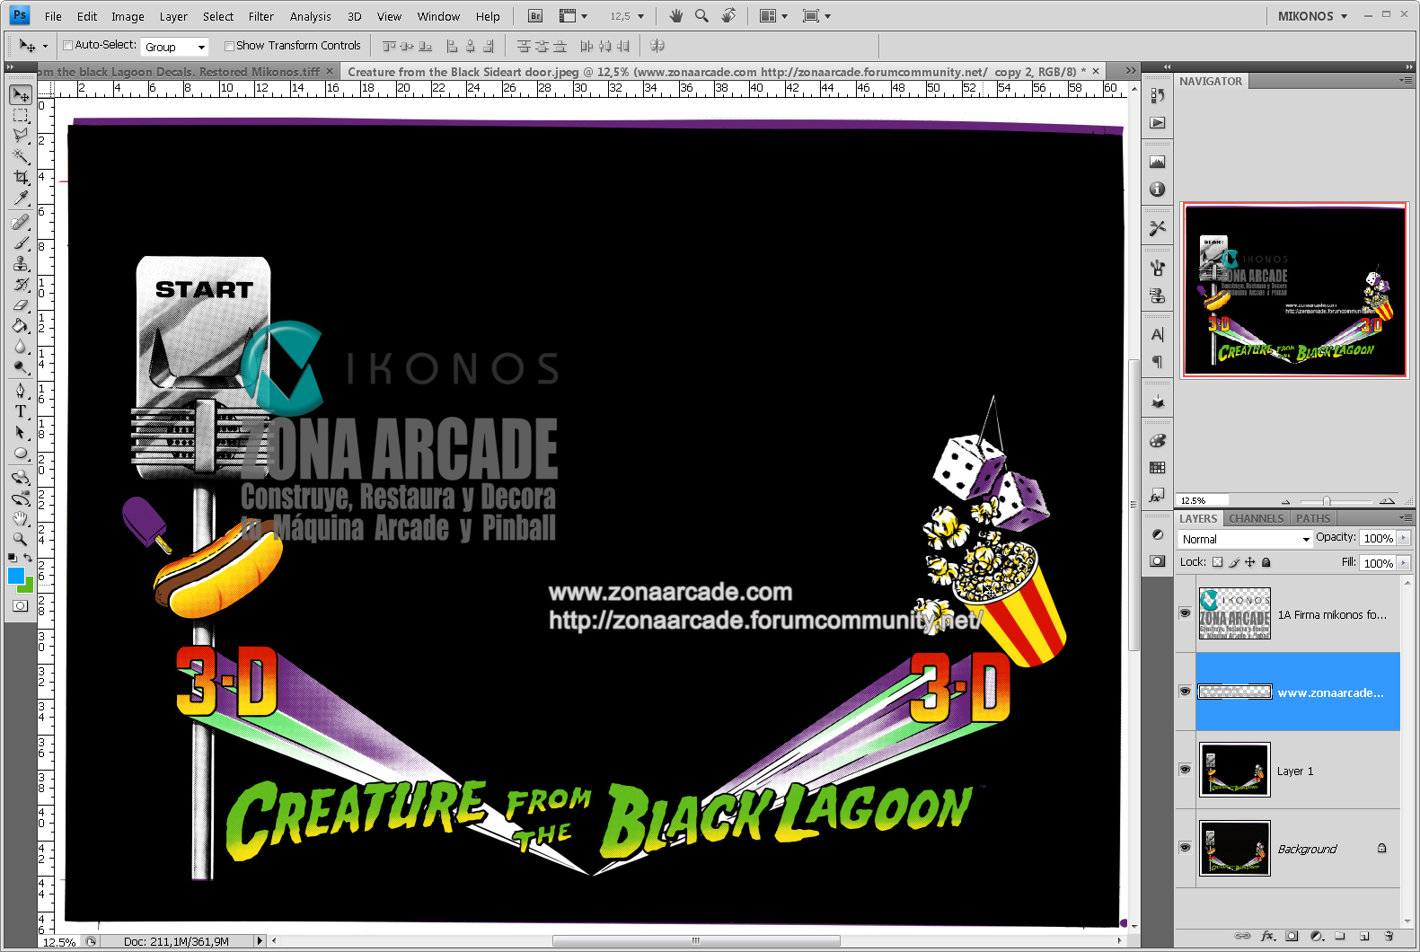The height and width of the screenshot is (952, 1420).
Task: Select the Eyedropper tool
Action: tap(21, 198)
